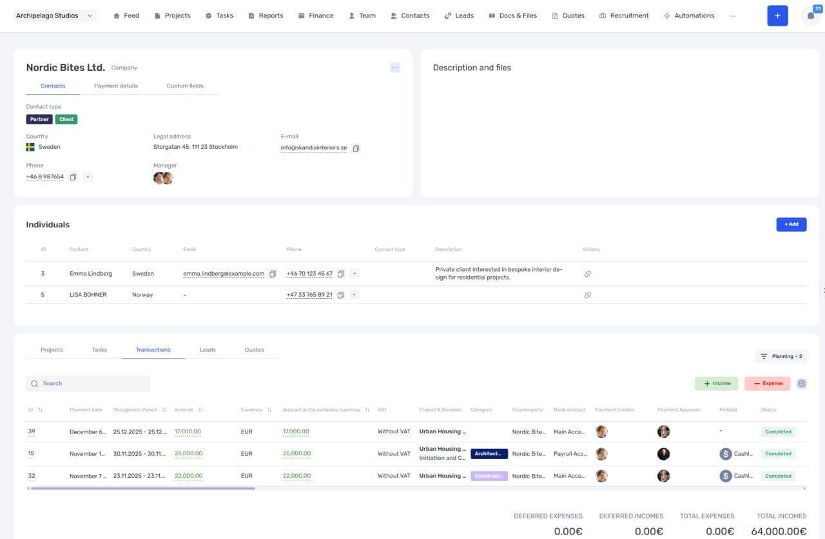
Task: Sort transactions by Currency column
Action: pyautogui.click(x=269, y=410)
